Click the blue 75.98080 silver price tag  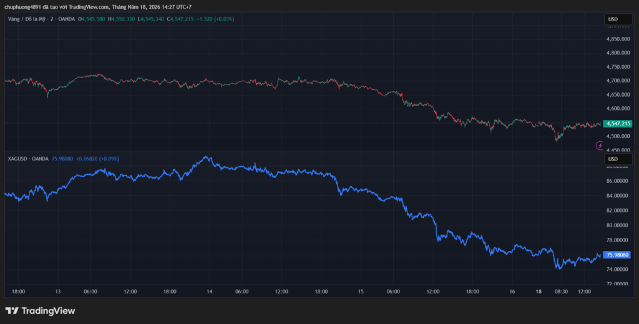(x=617, y=255)
